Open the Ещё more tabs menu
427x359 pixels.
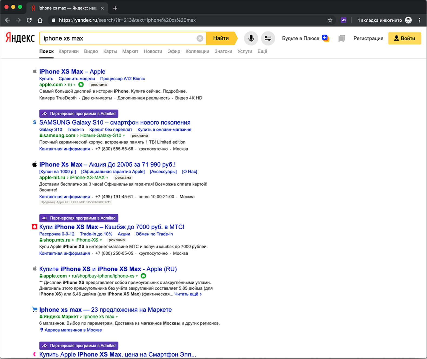coord(262,51)
